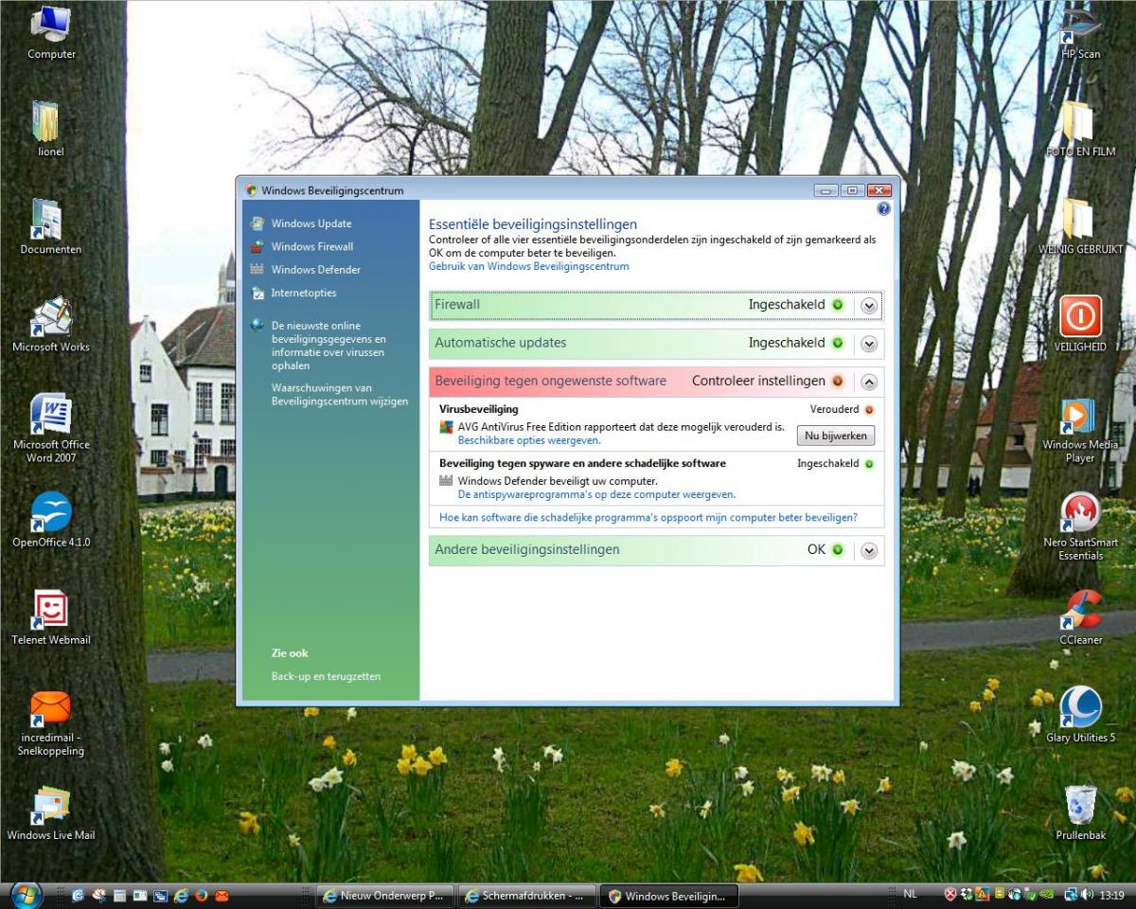Switch to Nieuw Onderwerp taskbar window

coord(383,896)
